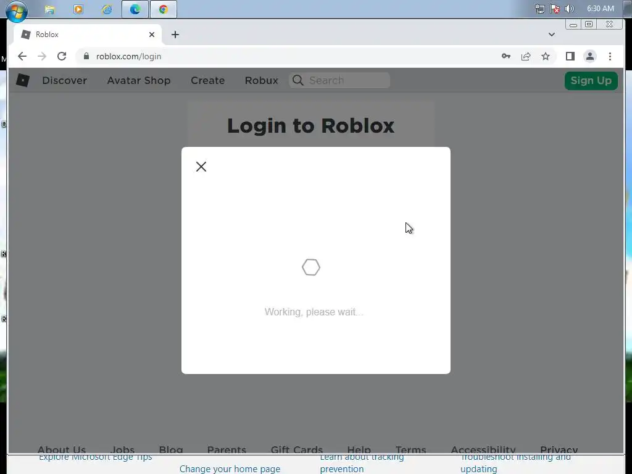Open the Privacy footer link
The width and height of the screenshot is (632, 474).
click(x=559, y=449)
